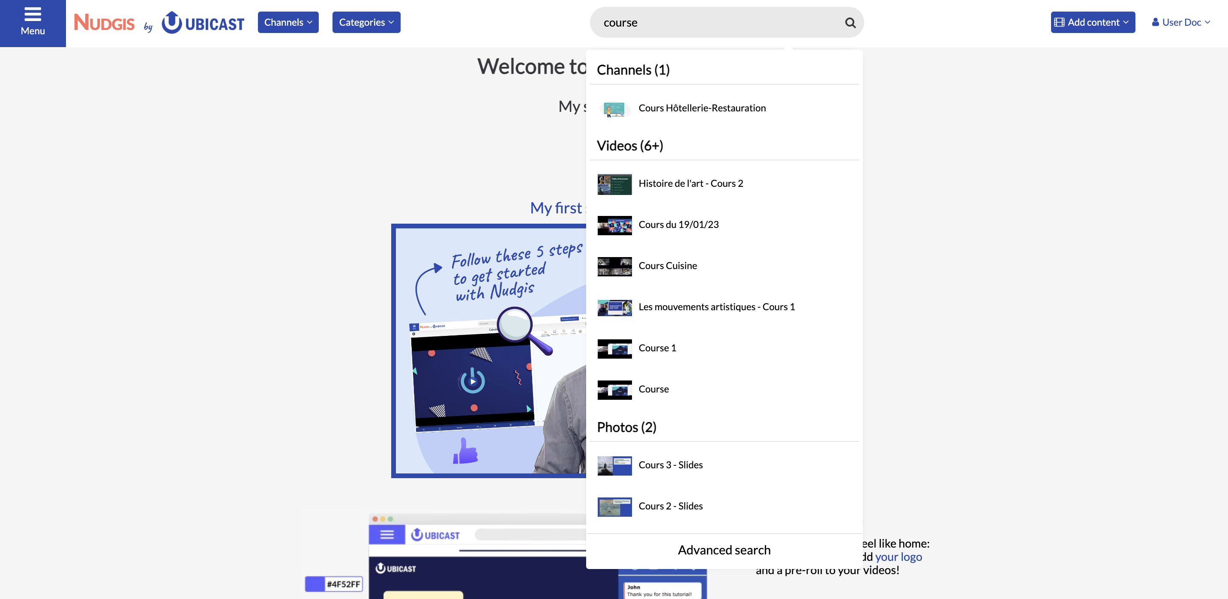
Task: Click thumbnail of Les mouvements artistiques video
Action: (x=614, y=308)
